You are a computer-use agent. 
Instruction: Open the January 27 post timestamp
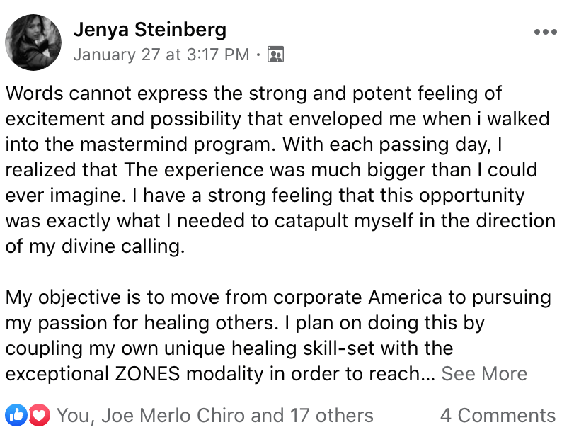point(161,55)
